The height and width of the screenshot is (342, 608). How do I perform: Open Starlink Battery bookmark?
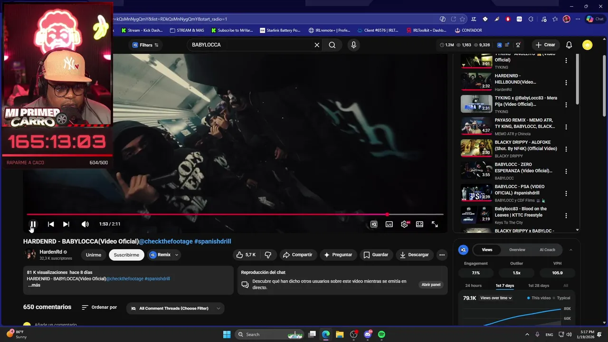point(280,30)
